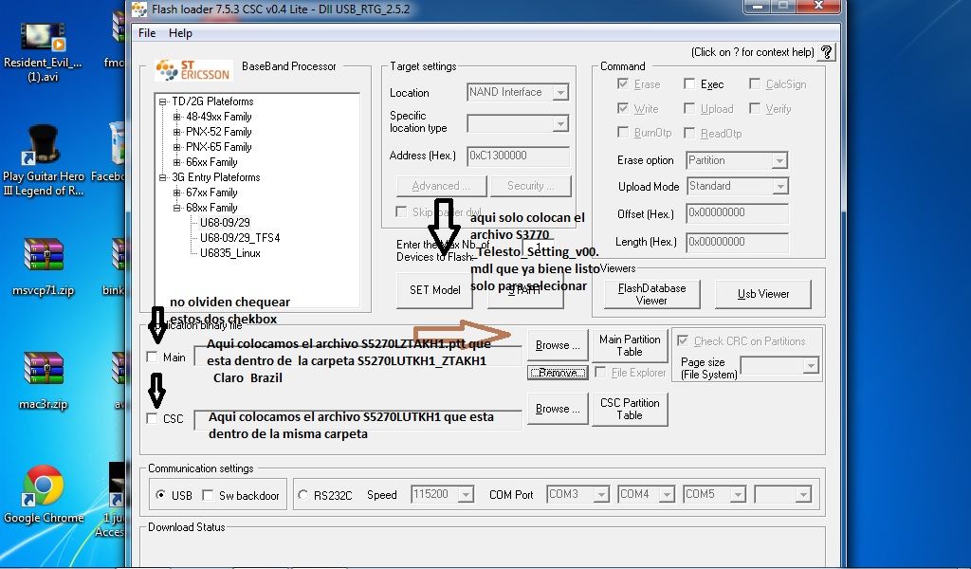Open Resident_Evil_(1).avi desktop video icon
Viewport: 971px width, 569px height.
pyautogui.click(x=43, y=52)
